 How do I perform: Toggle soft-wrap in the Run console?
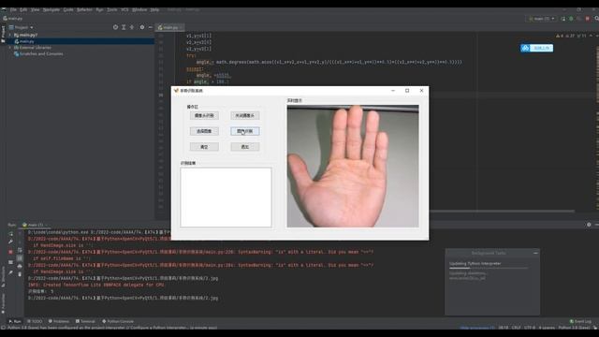(20, 250)
